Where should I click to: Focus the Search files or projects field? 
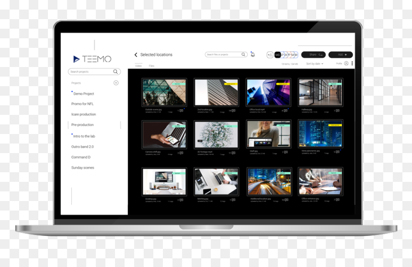[x=226, y=55]
